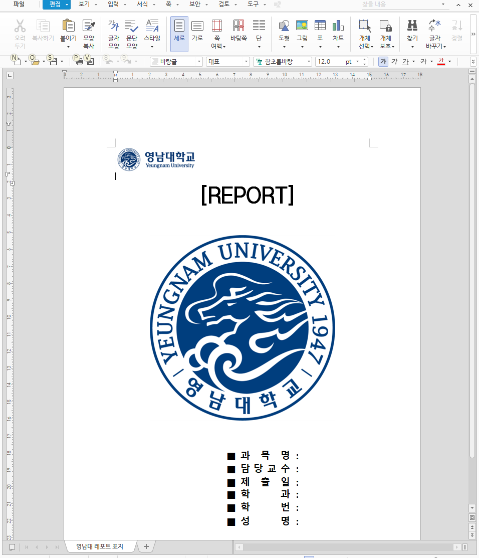
Task: Increase the font size with the stepper up arrow
Action: tap(364, 60)
